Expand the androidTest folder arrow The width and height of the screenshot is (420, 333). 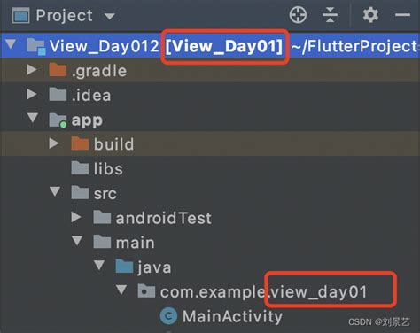(76, 217)
